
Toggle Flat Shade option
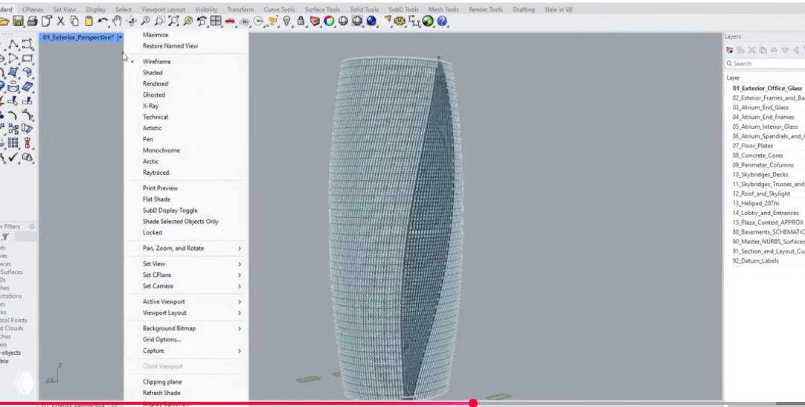[x=156, y=199]
